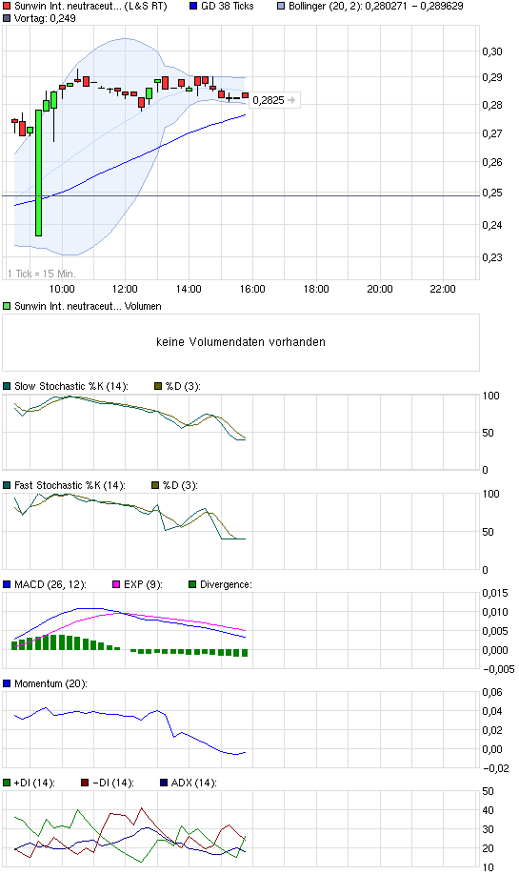The height and width of the screenshot is (875, 519).
Task: Click the Fast Stochastic %D olive swatch
Action: click(x=155, y=485)
